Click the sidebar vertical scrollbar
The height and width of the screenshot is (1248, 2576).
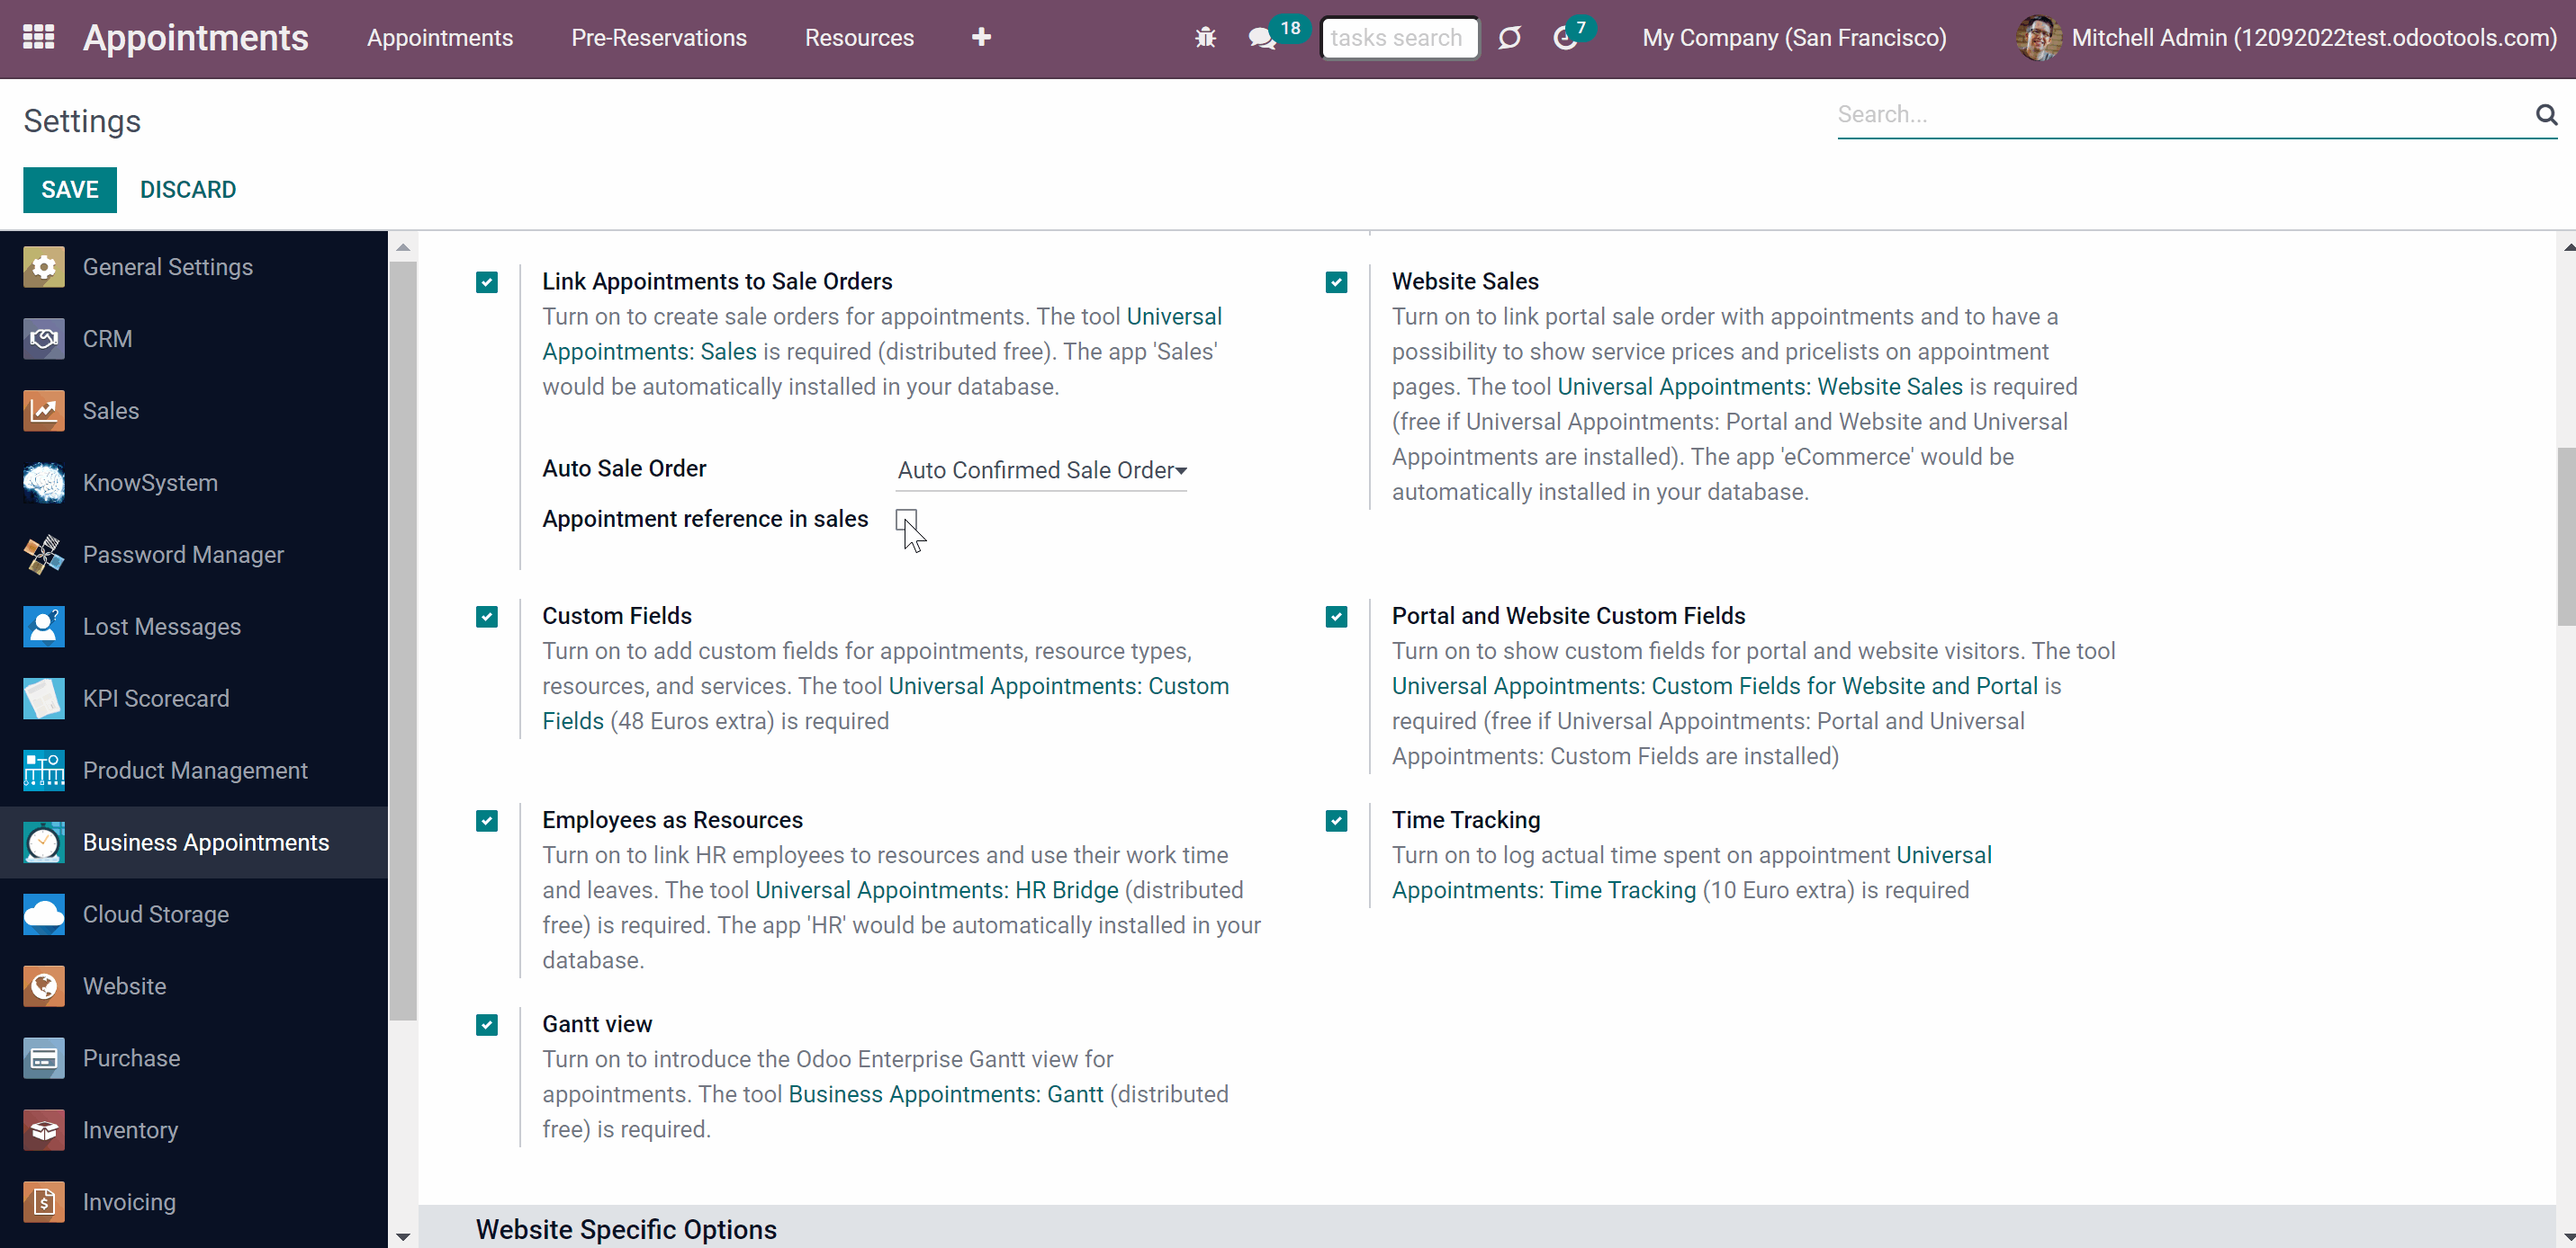[x=402, y=639]
